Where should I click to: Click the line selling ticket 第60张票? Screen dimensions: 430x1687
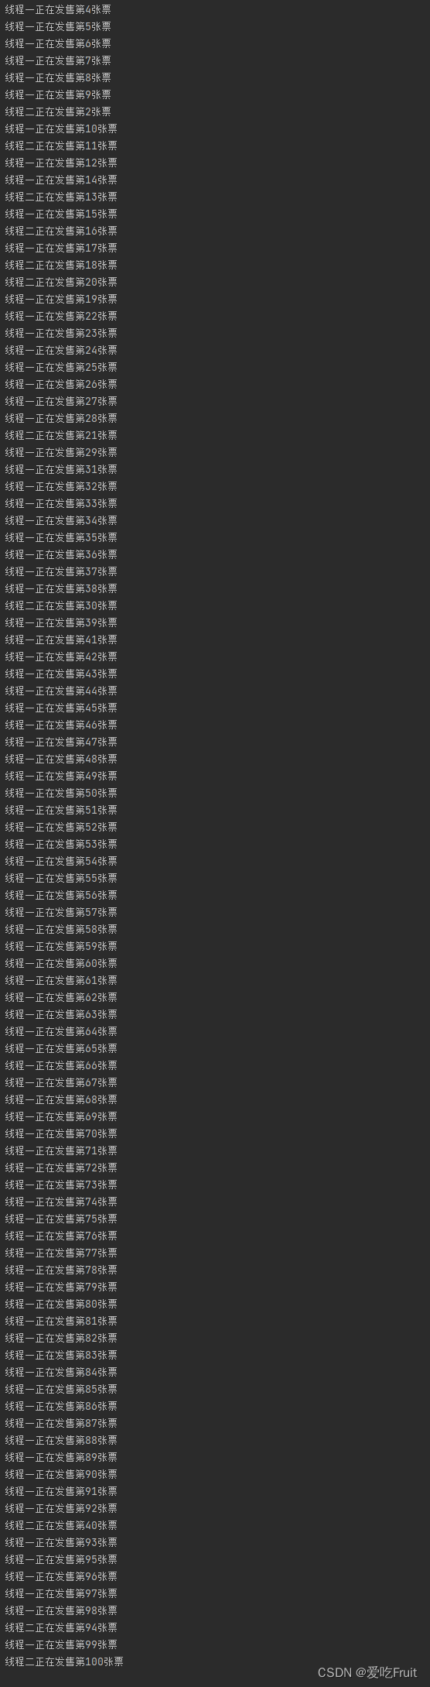61,963
